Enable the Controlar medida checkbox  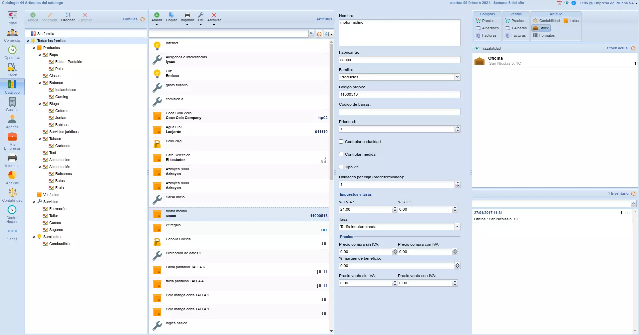[341, 154]
